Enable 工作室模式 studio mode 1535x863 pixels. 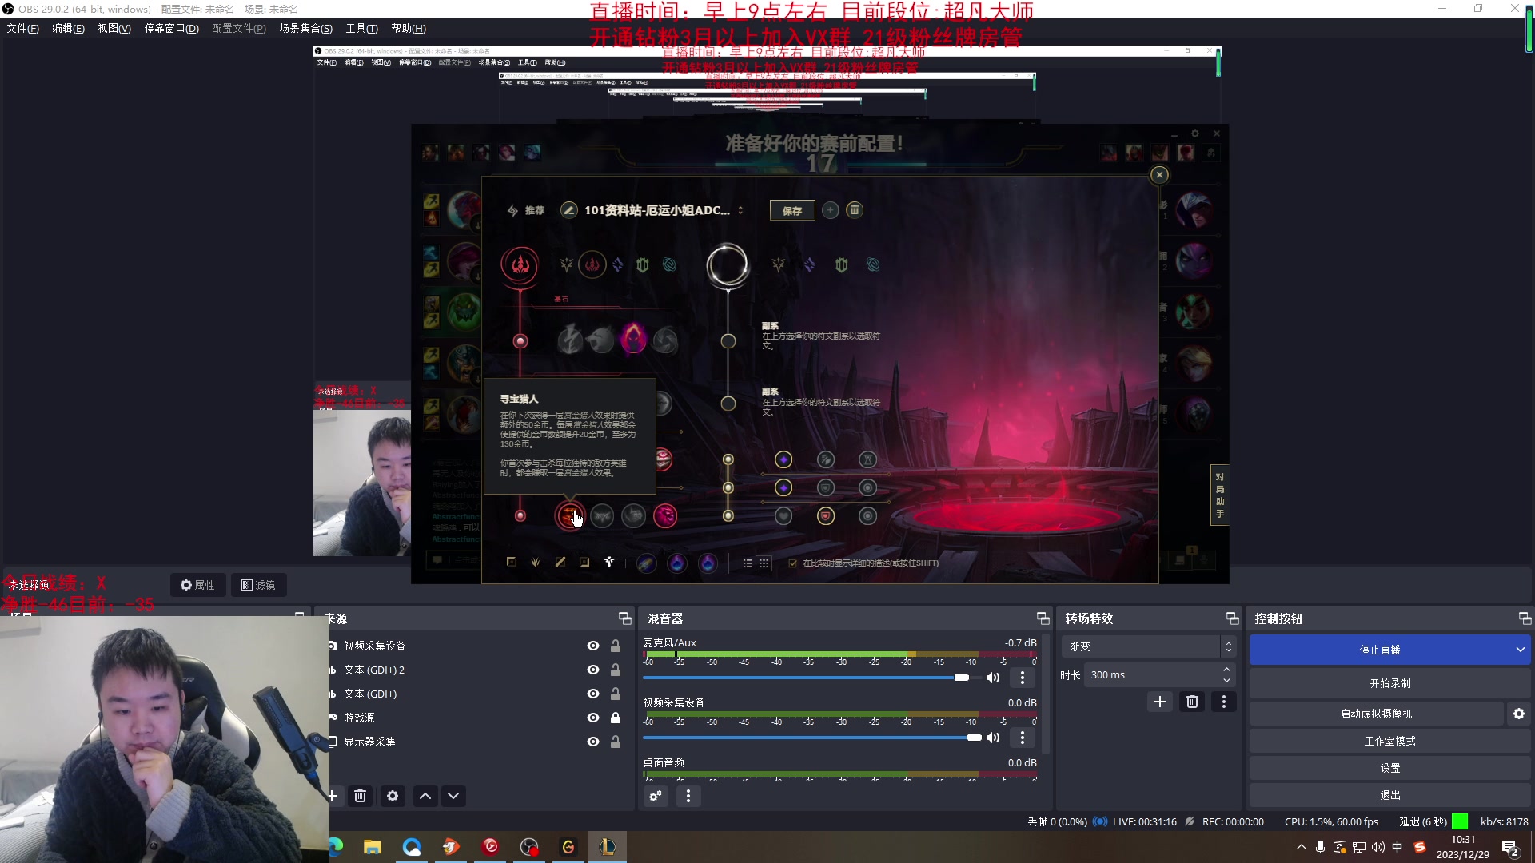tap(1390, 741)
